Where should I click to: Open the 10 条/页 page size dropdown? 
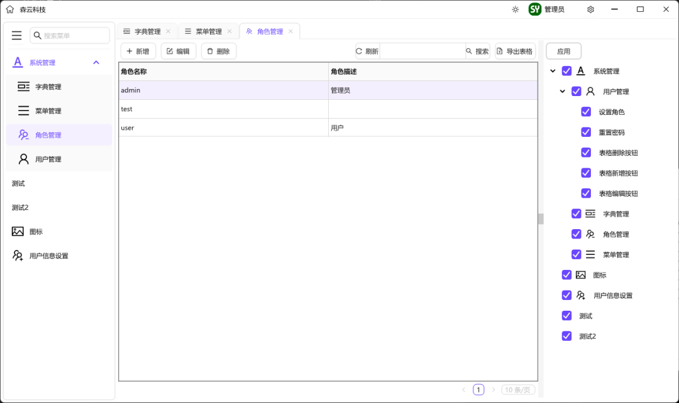point(518,389)
